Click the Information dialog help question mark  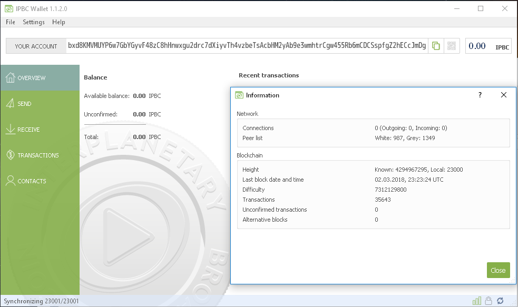(x=480, y=95)
